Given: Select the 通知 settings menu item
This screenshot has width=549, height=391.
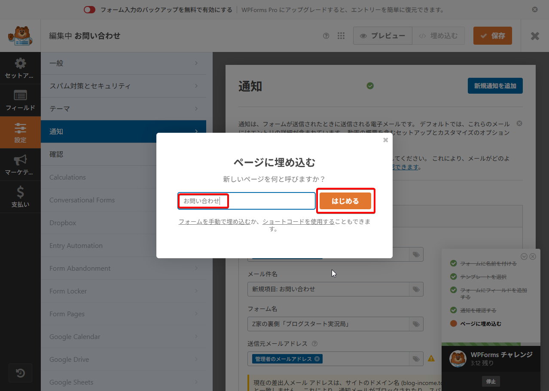Looking at the screenshot, I should (123, 131).
